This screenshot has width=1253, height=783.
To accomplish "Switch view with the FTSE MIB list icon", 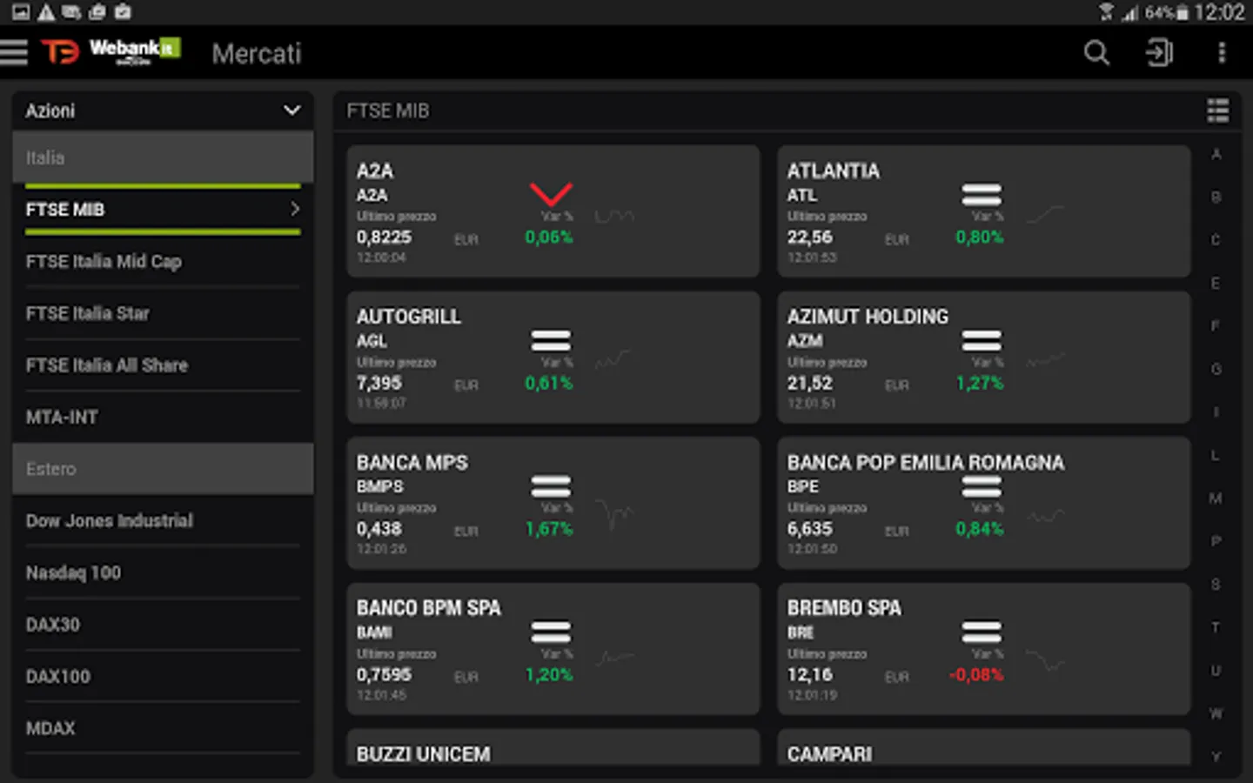I will 1218,110.
